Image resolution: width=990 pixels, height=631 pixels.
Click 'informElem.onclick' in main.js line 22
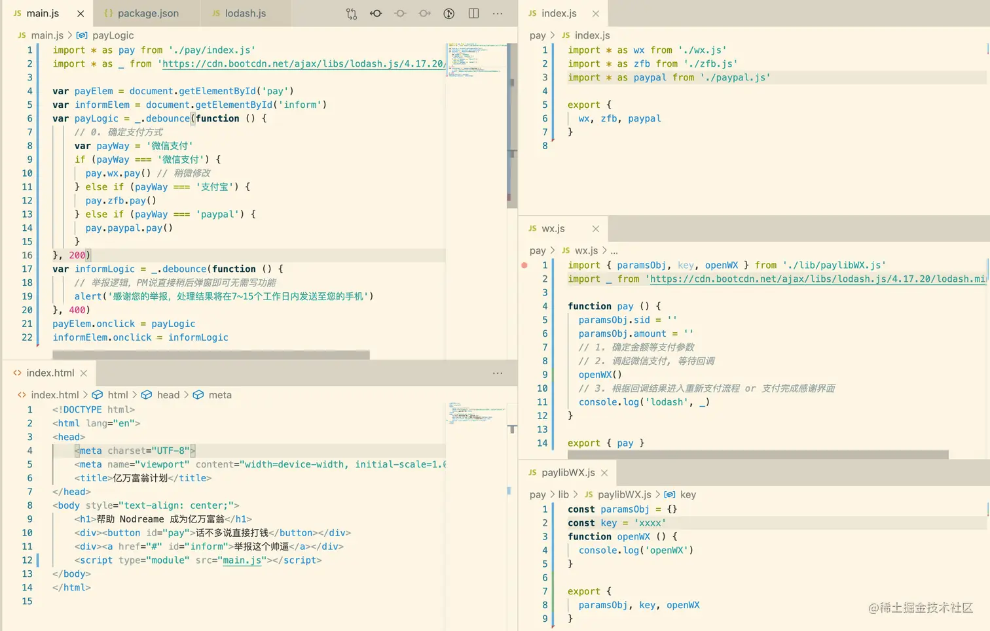click(x=102, y=337)
